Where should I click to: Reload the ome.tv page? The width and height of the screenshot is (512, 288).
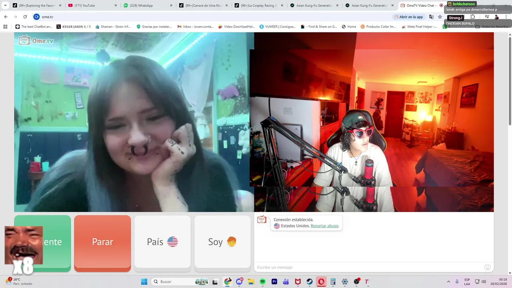[25, 17]
